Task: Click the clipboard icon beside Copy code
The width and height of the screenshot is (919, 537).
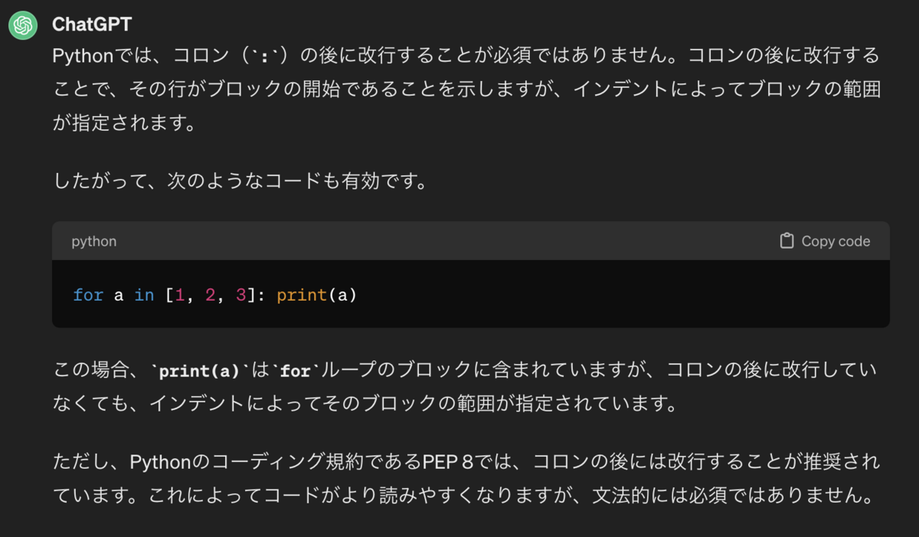Action: point(786,241)
